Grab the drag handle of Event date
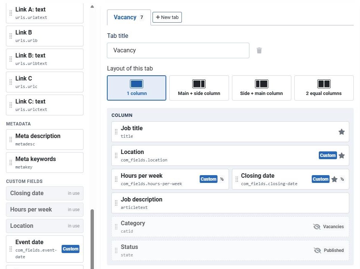This screenshot has height=269, width=360. coord(11,249)
